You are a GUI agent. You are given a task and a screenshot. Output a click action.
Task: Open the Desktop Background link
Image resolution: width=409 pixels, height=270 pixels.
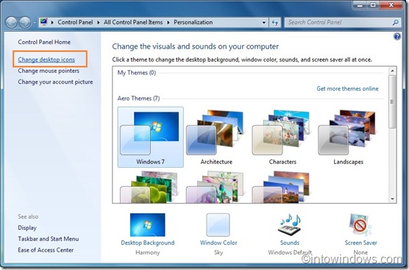pyautogui.click(x=148, y=243)
